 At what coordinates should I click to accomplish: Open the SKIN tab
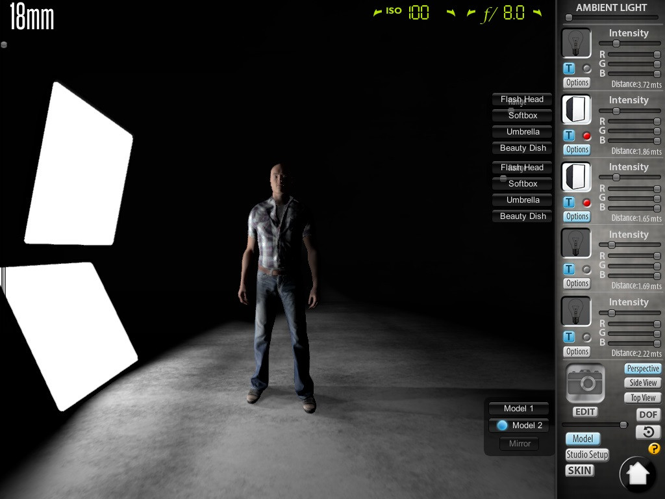[x=579, y=470]
